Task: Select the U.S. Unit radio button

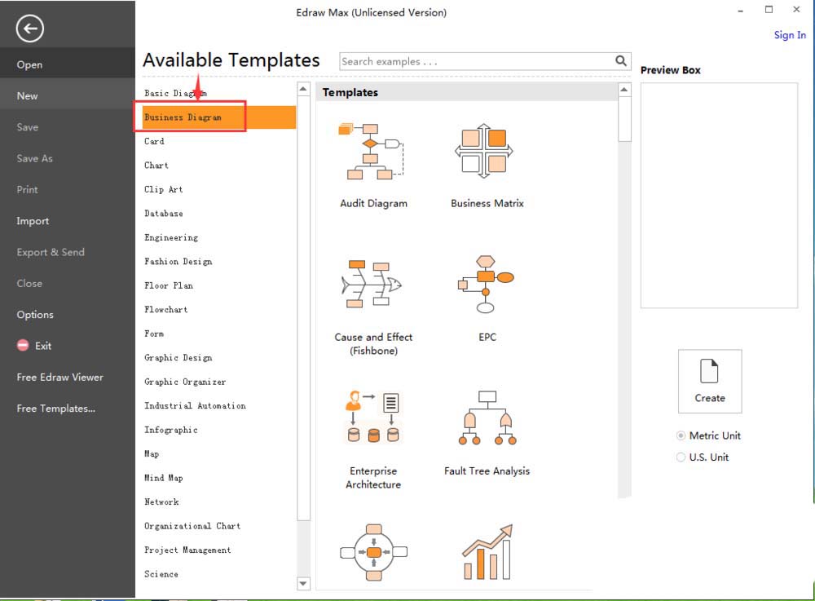Action: pos(681,457)
